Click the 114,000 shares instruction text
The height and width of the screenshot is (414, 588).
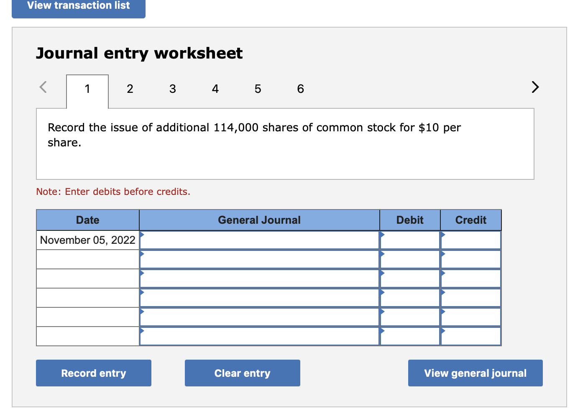(254, 135)
